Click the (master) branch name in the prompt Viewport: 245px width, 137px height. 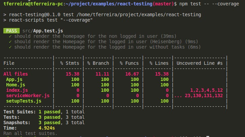163,4
